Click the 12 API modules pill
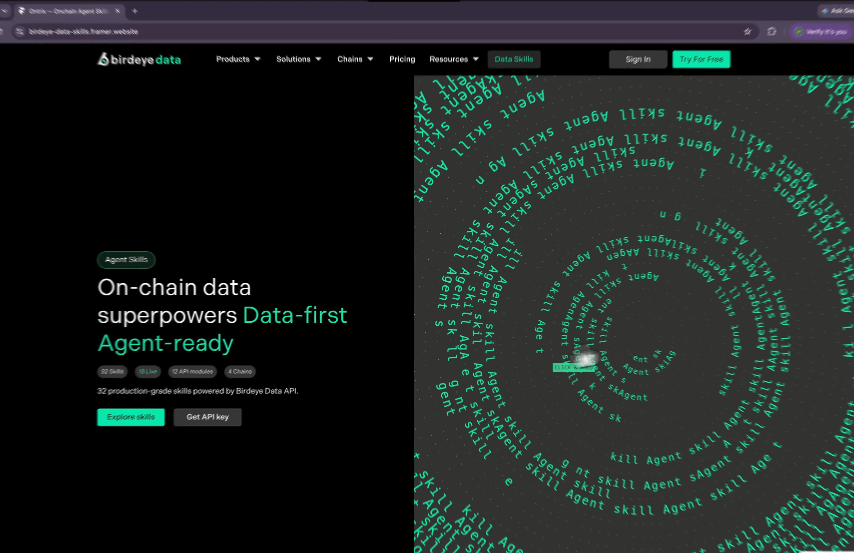 pos(192,371)
